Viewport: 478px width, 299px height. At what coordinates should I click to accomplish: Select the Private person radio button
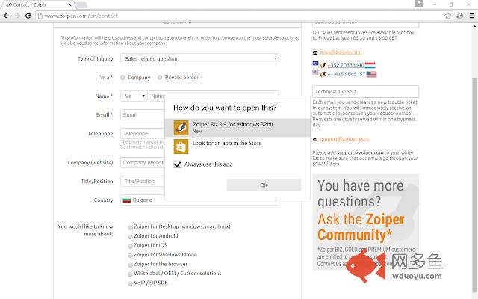coord(160,78)
